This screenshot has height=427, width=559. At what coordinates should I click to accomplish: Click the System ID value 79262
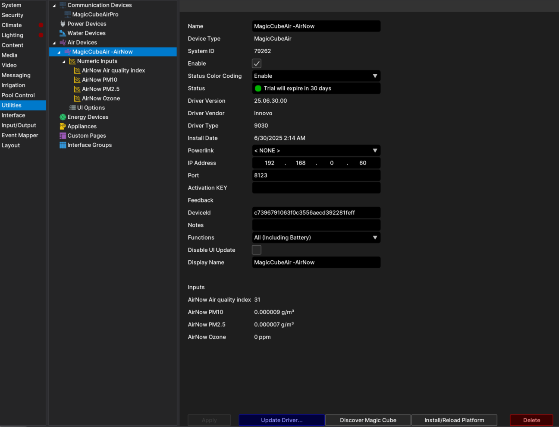[263, 51]
